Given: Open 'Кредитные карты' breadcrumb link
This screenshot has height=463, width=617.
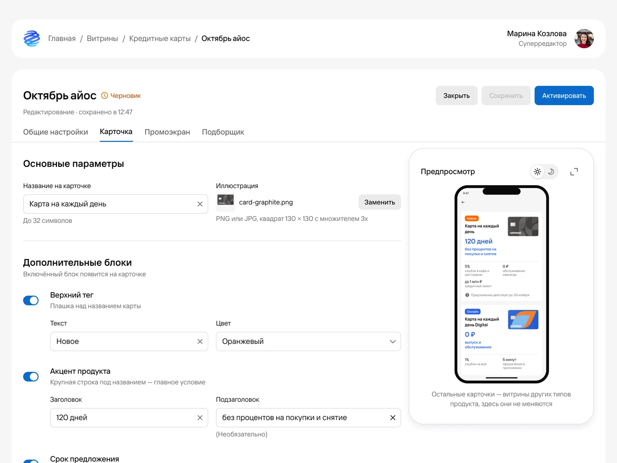Looking at the screenshot, I should point(160,39).
